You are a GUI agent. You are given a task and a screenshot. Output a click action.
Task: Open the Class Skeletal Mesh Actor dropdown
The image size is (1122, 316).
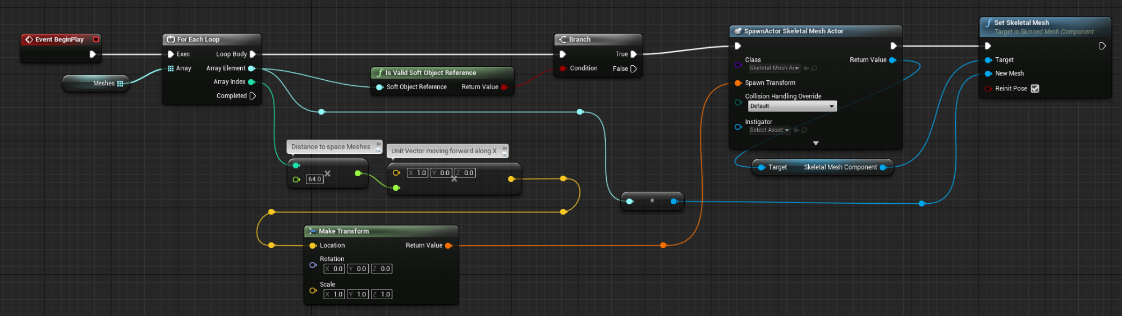(774, 68)
